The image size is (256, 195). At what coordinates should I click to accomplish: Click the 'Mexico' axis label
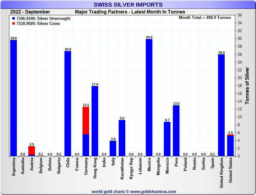click(x=149, y=164)
